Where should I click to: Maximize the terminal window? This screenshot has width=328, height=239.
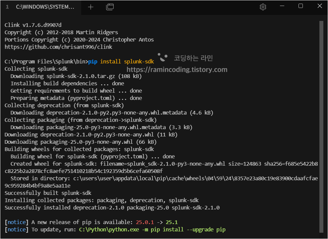[301, 6]
